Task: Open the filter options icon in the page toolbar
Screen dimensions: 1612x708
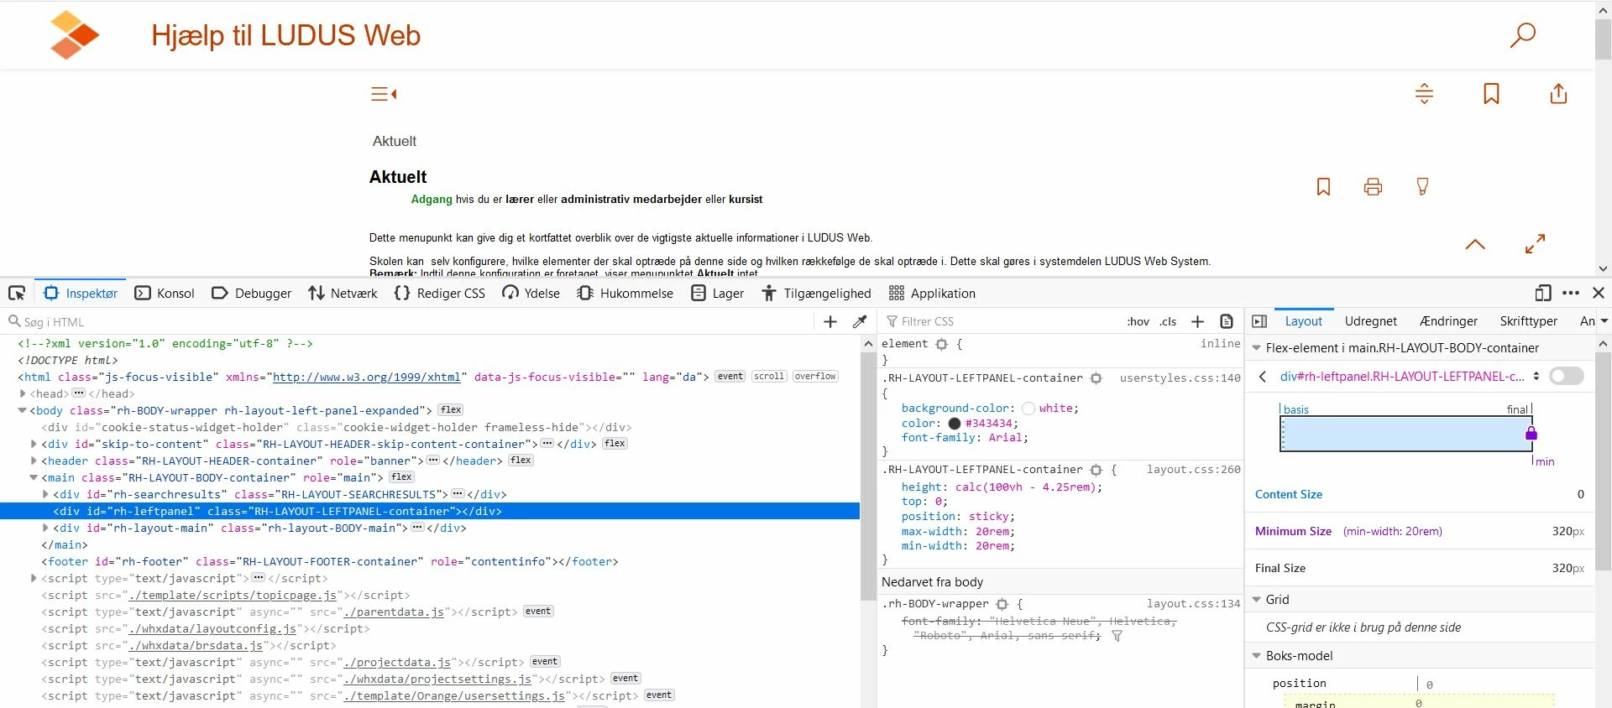Action: point(1424,93)
